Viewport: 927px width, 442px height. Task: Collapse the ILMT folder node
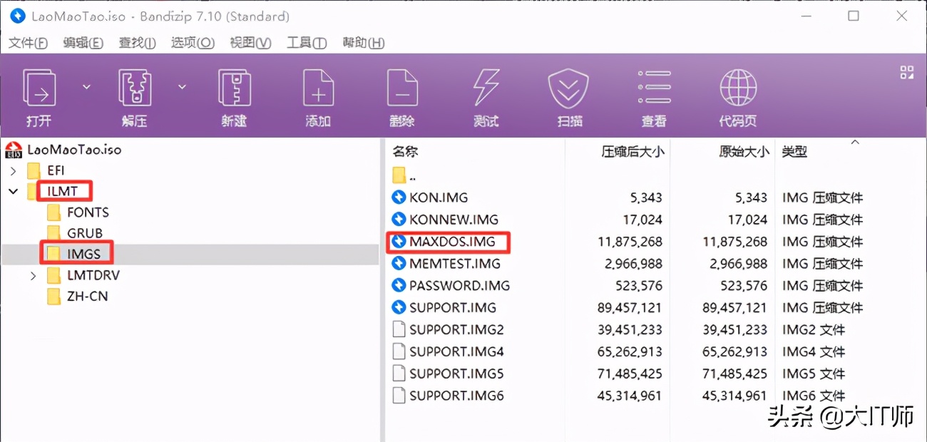tap(14, 191)
